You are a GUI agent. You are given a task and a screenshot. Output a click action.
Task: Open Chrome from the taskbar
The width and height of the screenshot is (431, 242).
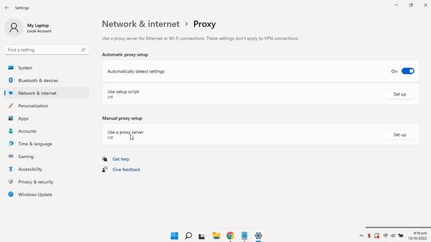[x=230, y=236]
